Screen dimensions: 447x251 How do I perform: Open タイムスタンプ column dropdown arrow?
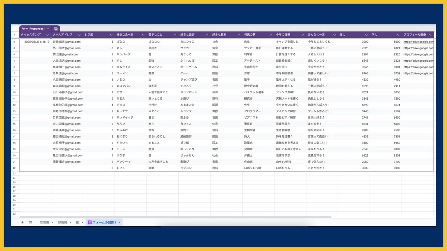coord(48,35)
